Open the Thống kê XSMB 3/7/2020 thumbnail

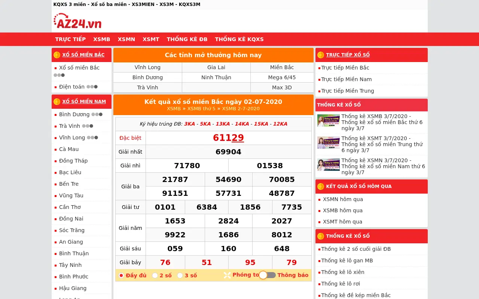coord(329,121)
